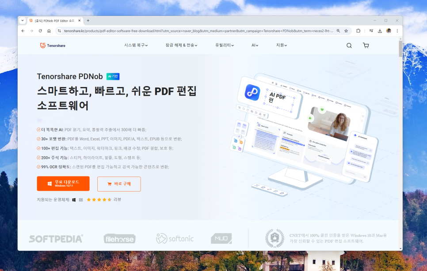
Task: Click the scrollbar down arrow
Action: 400,248
